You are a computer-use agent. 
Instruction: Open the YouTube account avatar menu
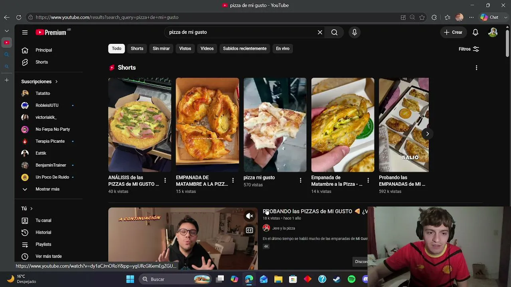click(x=493, y=32)
